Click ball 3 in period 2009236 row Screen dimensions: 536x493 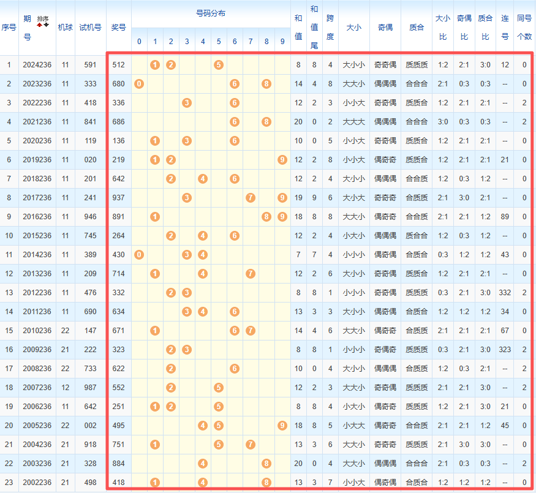[187, 350]
